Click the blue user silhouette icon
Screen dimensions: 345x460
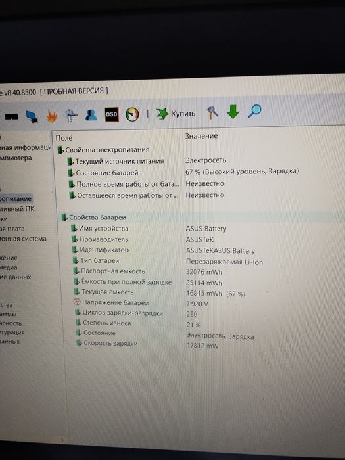tap(91, 115)
